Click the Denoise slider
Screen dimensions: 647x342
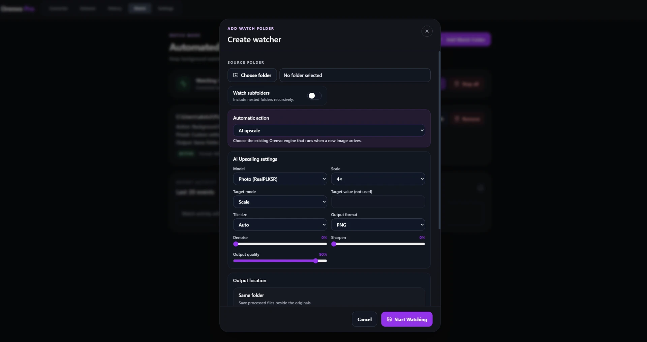click(x=280, y=244)
